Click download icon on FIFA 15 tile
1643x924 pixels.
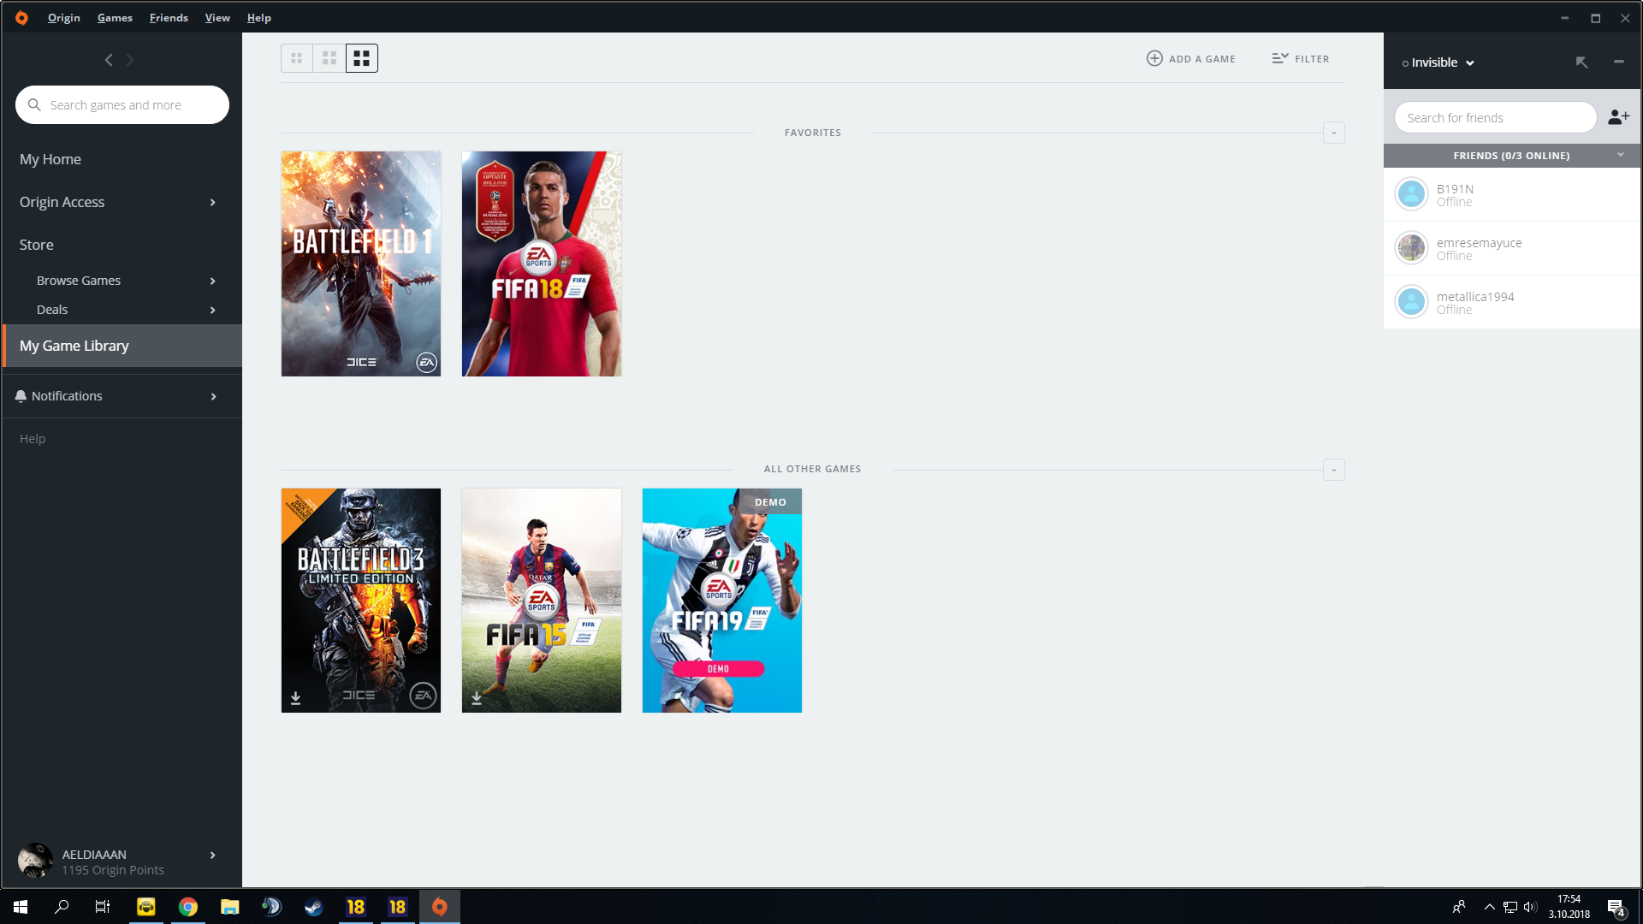coord(477,698)
